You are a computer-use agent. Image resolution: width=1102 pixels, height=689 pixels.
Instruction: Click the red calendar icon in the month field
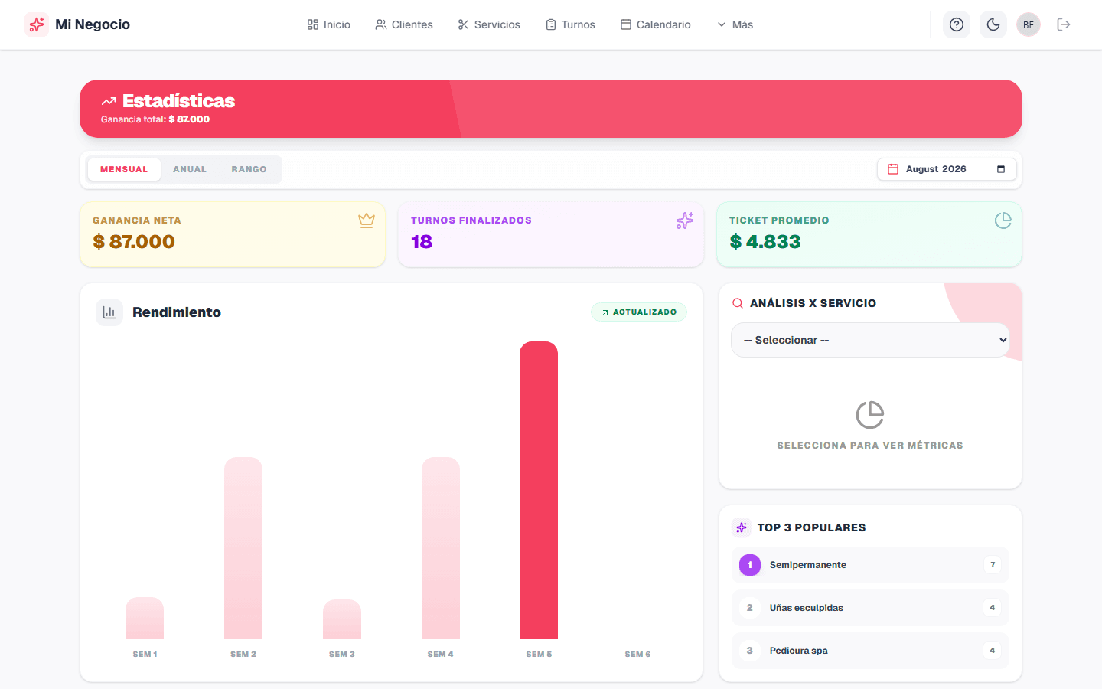893,169
